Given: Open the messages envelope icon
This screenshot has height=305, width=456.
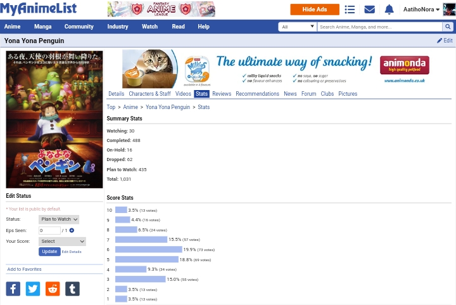Looking at the screenshot, I should point(369,10).
